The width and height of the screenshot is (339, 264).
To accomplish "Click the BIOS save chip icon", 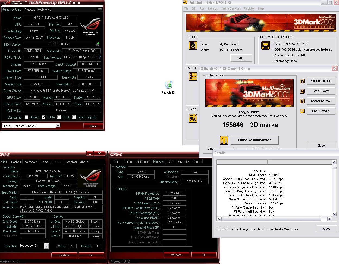I will (x=98, y=44).
